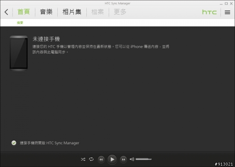Toggle repeat playback

coord(91,159)
